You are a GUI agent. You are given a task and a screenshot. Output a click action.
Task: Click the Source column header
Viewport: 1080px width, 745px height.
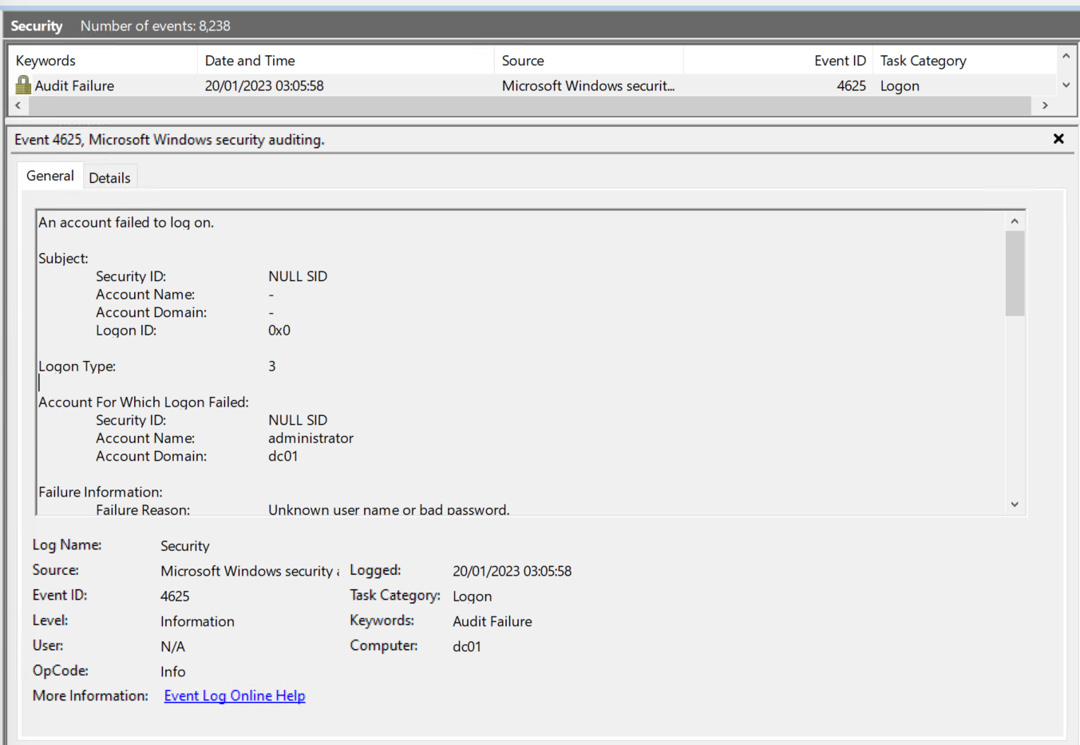click(x=523, y=60)
